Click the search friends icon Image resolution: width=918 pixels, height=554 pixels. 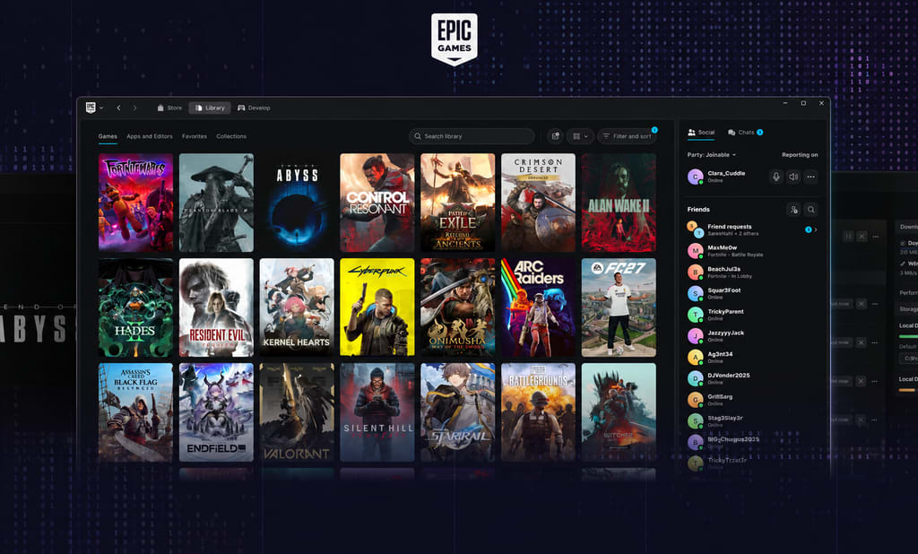(x=810, y=210)
